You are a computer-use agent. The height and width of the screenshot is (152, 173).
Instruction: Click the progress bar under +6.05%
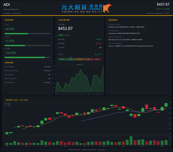(x=28, y=34)
